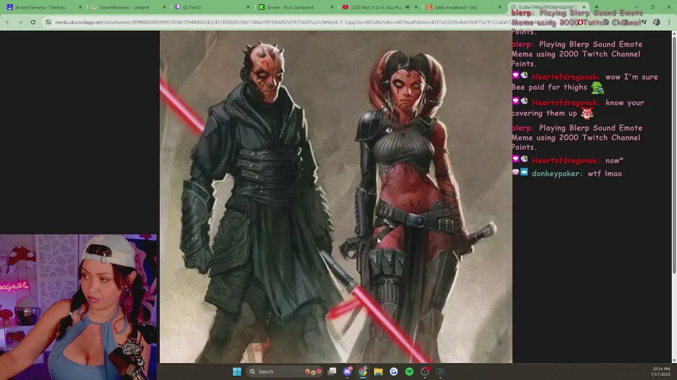Open OBS Studio from the taskbar
The height and width of the screenshot is (380, 677).
[x=425, y=372]
